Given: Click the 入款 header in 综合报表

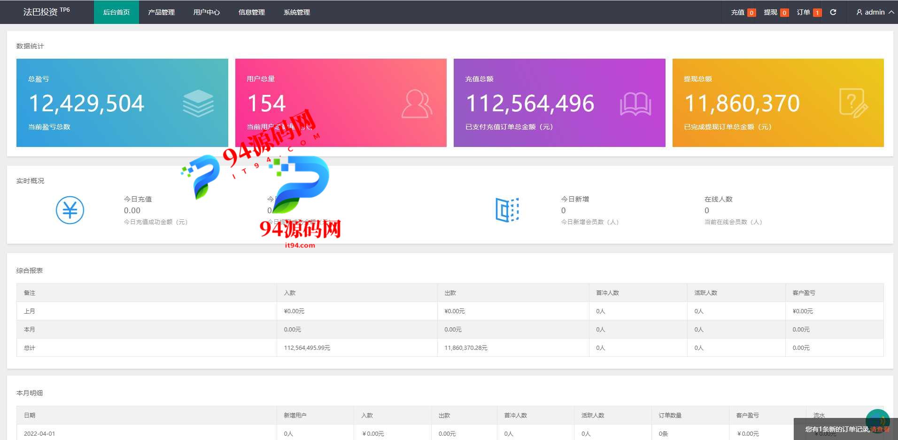Looking at the screenshot, I should click(x=290, y=293).
